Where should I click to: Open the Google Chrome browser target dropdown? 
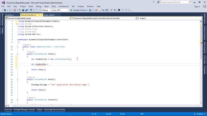click(87, 10)
